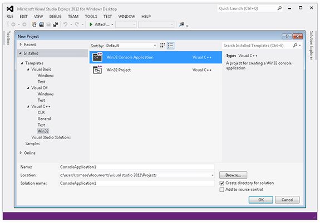Open the TEAM menu
The image size is (320, 223).
[73, 17]
